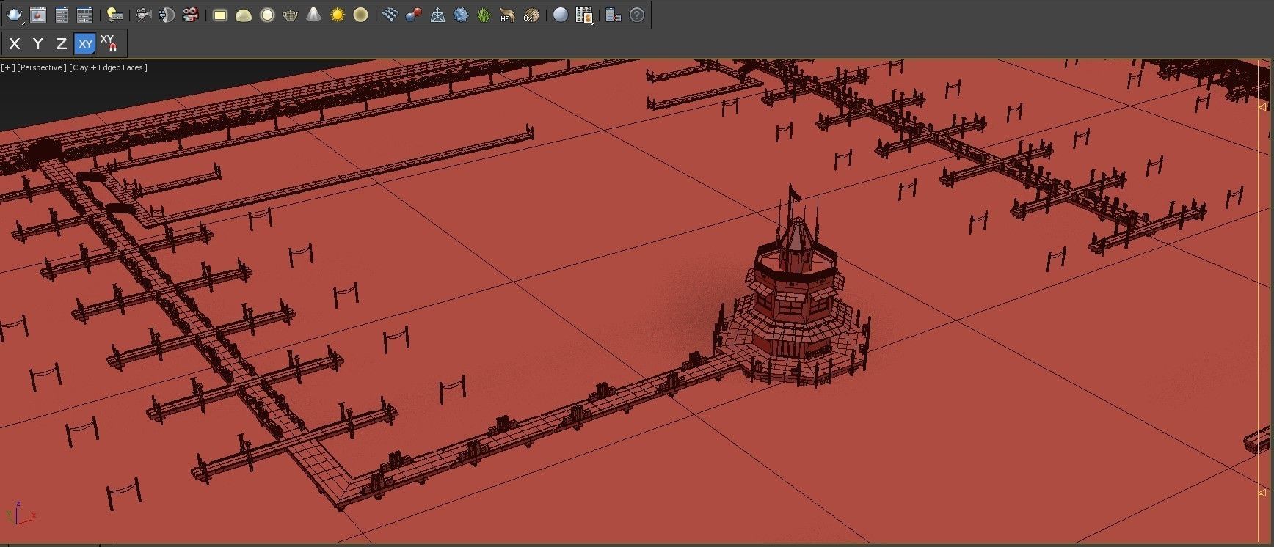The width and height of the screenshot is (1274, 547).
Task: Open the Perspective viewport view menu
Action: point(41,67)
